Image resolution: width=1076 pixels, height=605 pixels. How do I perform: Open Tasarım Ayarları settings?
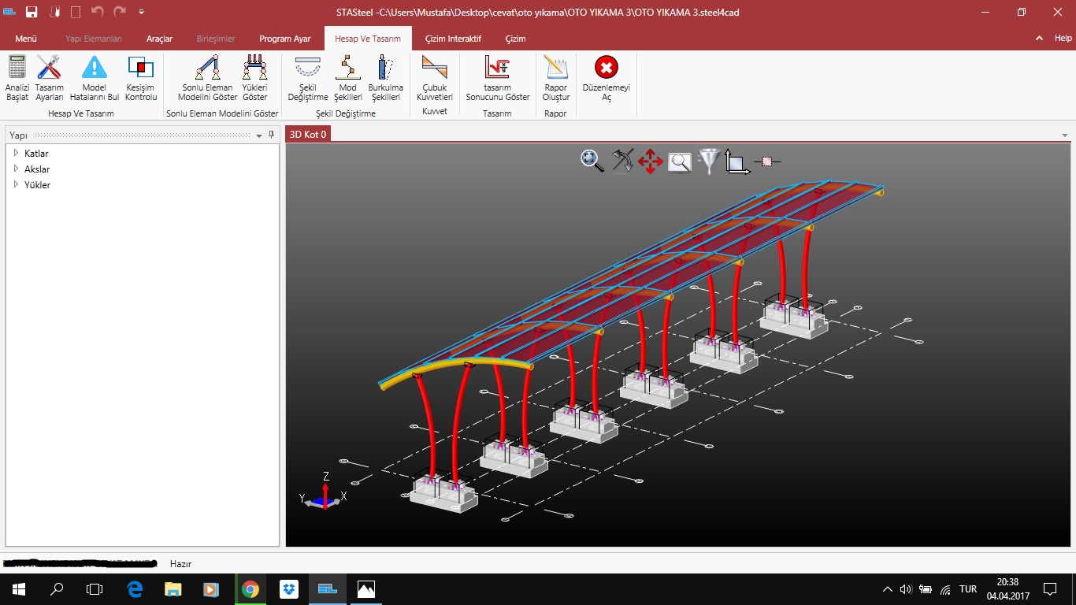click(49, 69)
